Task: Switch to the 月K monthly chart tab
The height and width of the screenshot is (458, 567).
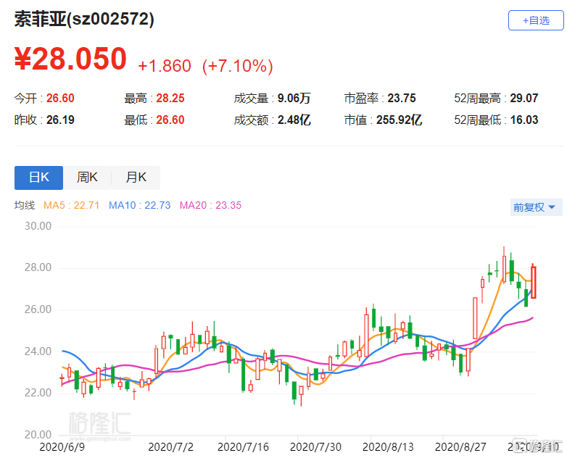Action: [x=136, y=178]
